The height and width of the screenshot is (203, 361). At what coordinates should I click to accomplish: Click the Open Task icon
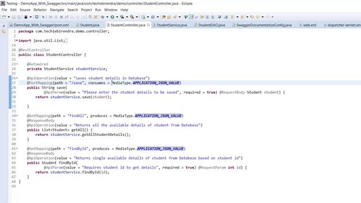(x=169, y=17)
